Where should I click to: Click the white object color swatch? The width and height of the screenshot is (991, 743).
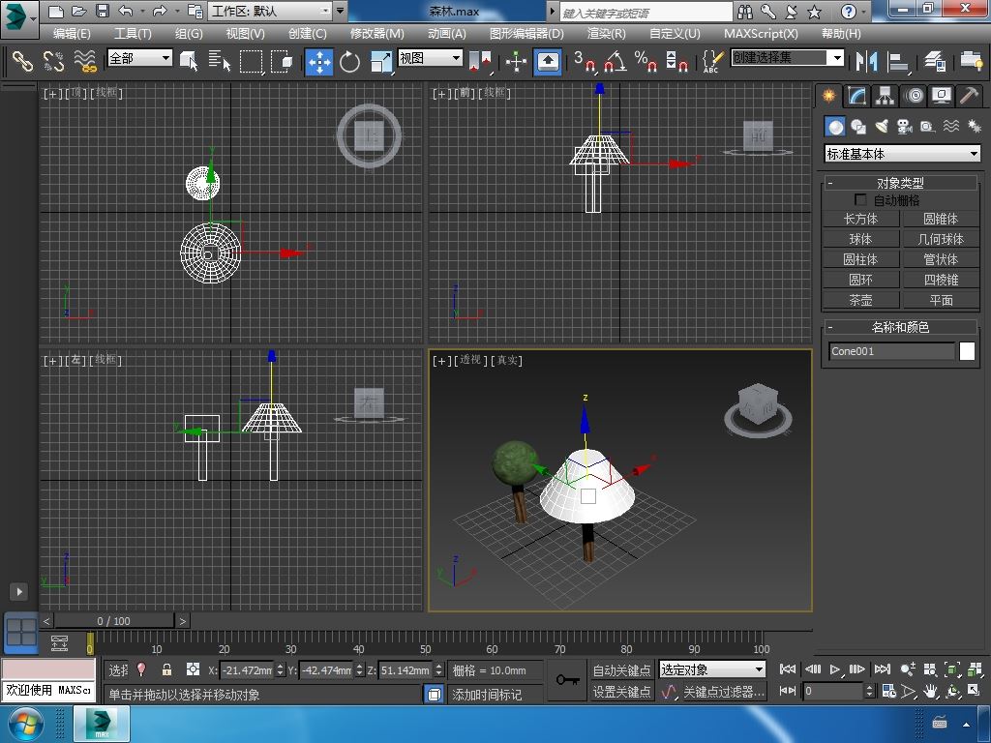point(967,351)
